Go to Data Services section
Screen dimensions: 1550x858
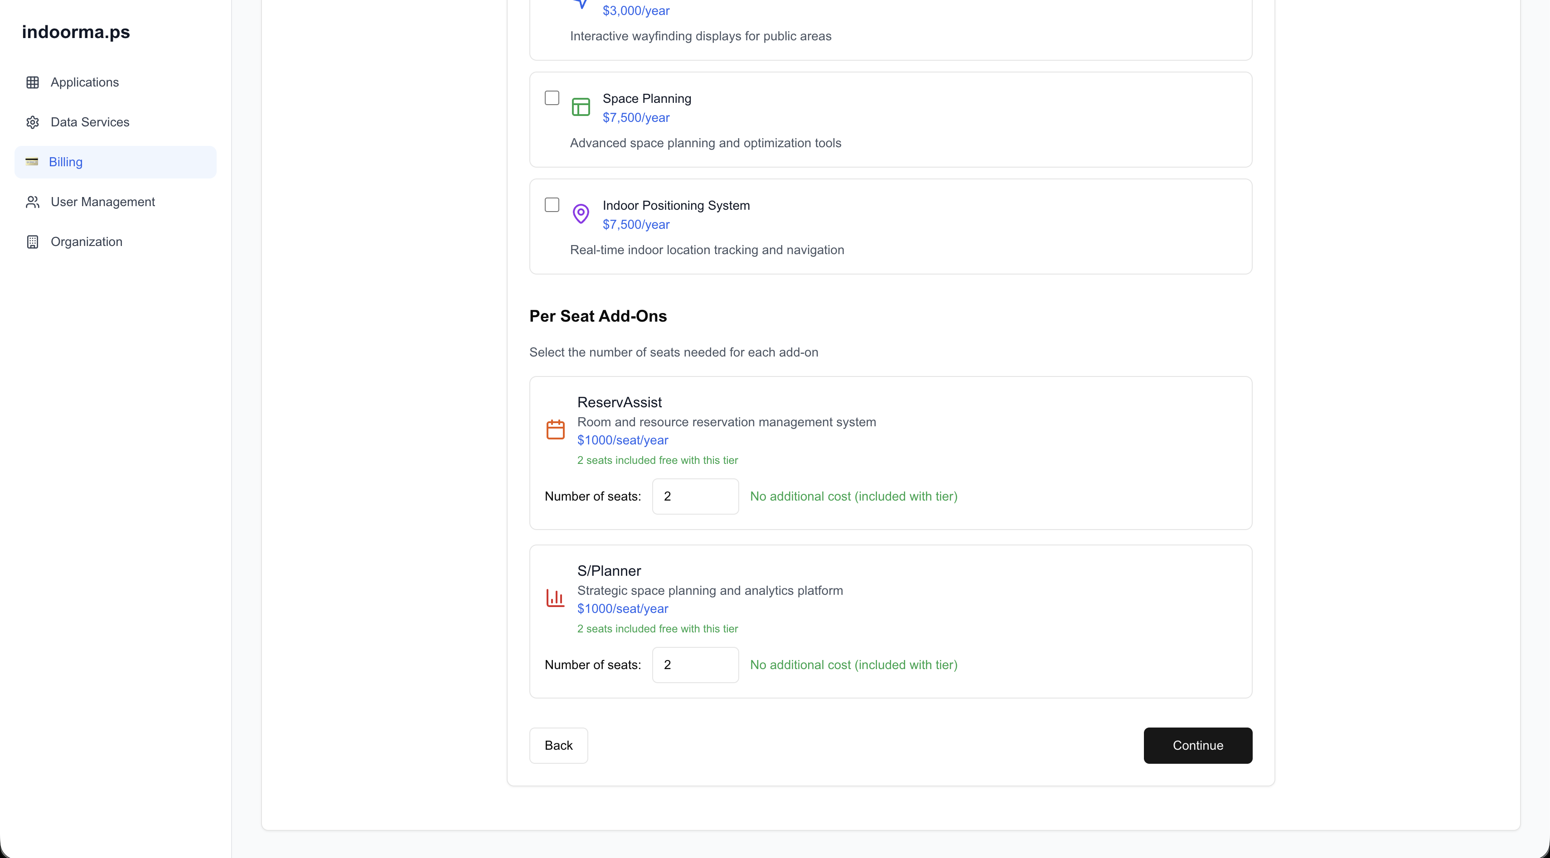(116, 122)
